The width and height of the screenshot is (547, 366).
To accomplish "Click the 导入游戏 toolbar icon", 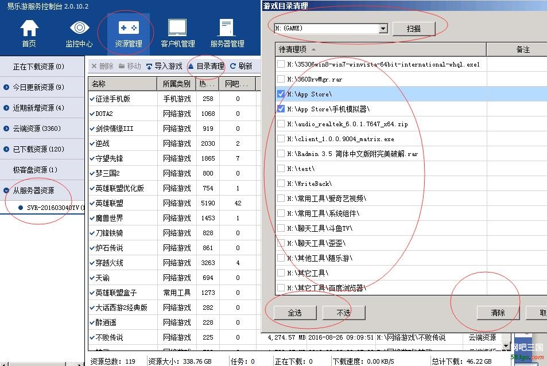I will click(150, 67).
